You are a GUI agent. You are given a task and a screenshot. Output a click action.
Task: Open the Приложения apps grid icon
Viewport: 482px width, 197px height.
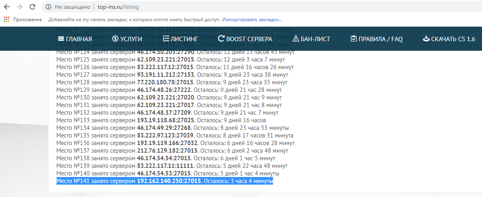tap(7, 19)
